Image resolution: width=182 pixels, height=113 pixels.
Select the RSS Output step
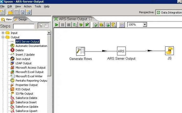[x=23, y=89]
